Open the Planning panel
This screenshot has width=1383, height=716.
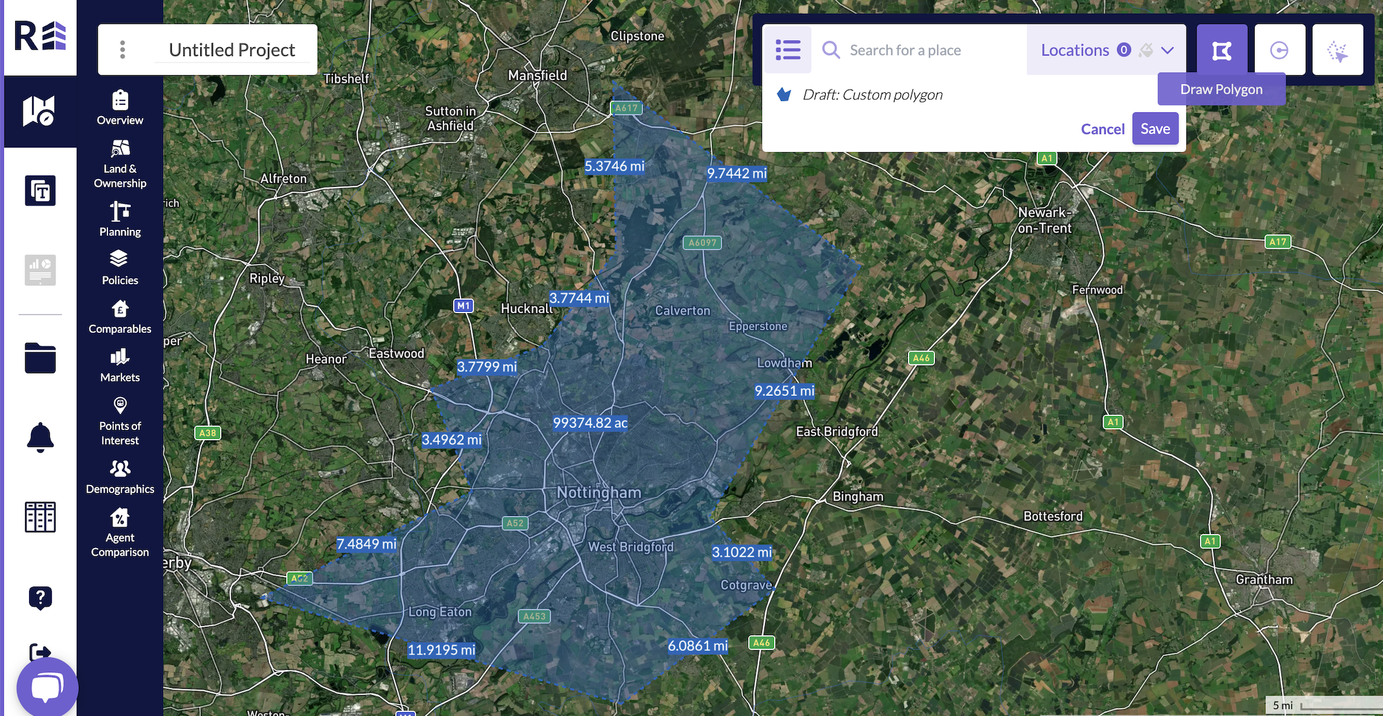point(120,219)
